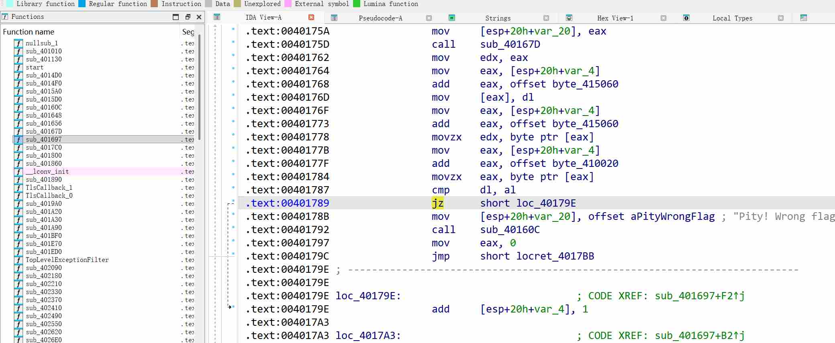Select the start function in the list
Image resolution: width=835 pixels, height=343 pixels.
pos(35,67)
